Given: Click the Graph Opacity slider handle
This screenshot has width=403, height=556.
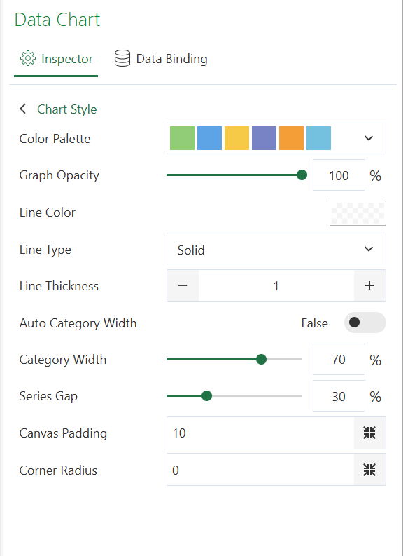Looking at the screenshot, I should 302,175.
